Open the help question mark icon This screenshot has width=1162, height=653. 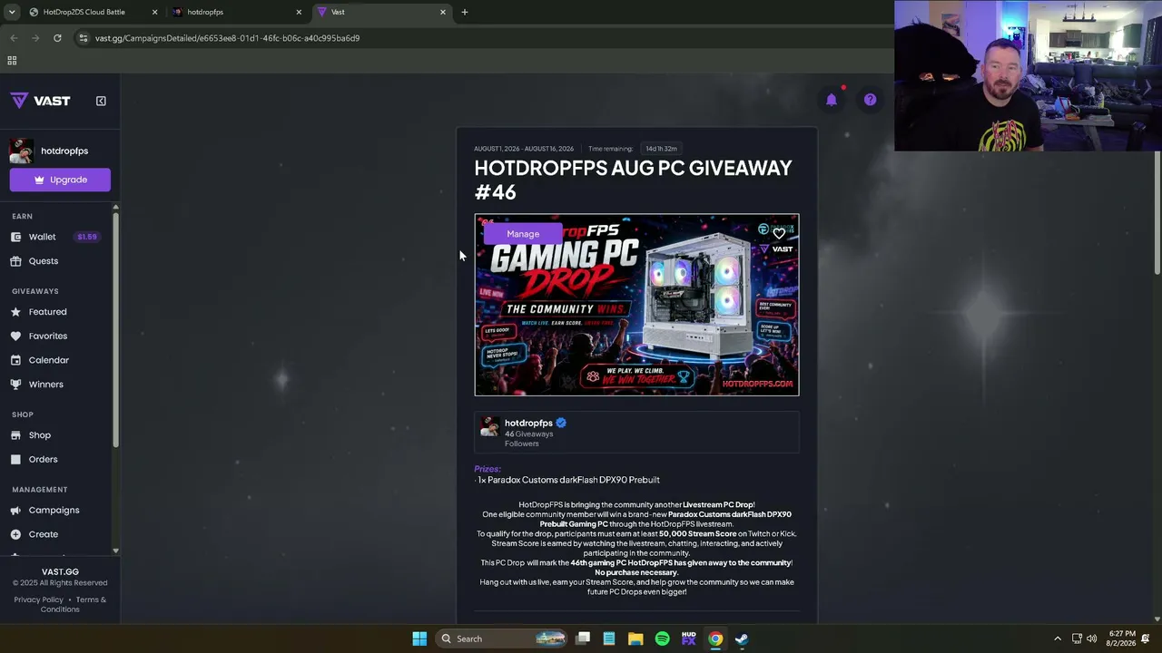pos(870,100)
